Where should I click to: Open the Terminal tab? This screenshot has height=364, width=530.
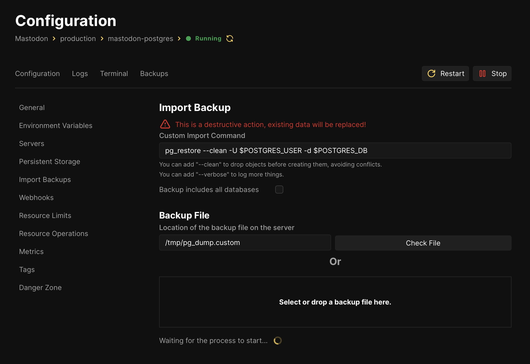point(114,73)
